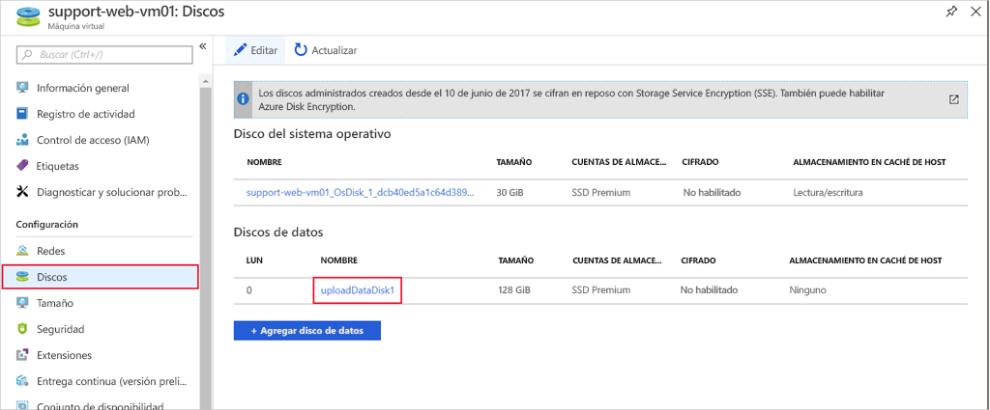Select Tamaño in the sidebar
The height and width of the screenshot is (410, 990).
(x=55, y=303)
